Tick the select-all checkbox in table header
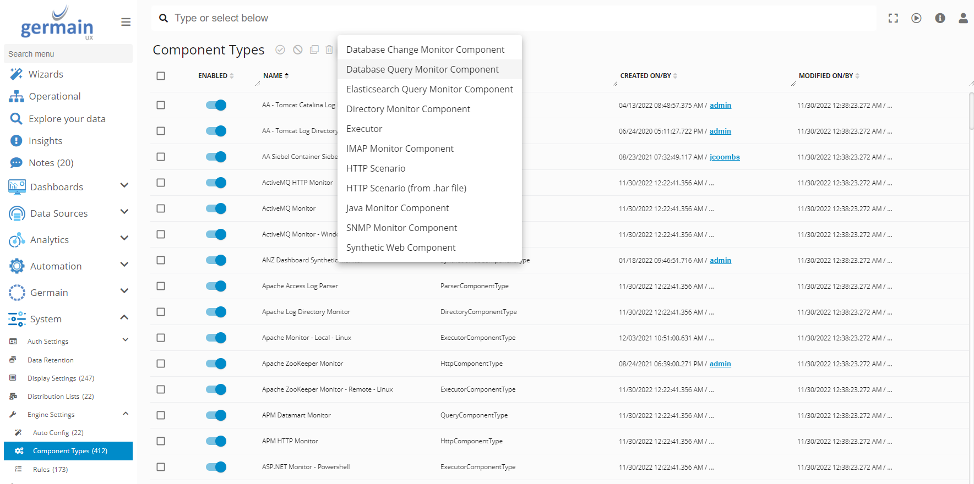 [161, 76]
